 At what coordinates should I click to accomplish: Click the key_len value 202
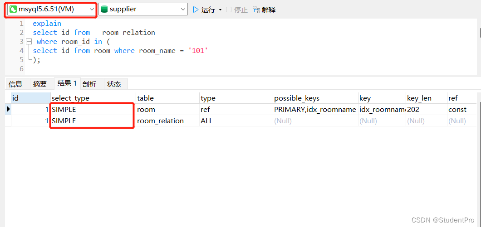coord(426,109)
